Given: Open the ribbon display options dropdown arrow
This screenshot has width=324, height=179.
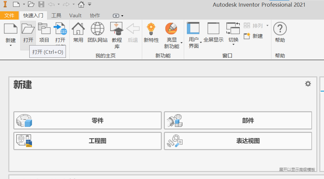Looking at the screenshot, I should [122, 16].
